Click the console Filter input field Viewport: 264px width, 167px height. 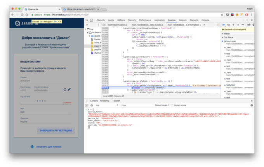pyautogui.click(x=137, y=105)
